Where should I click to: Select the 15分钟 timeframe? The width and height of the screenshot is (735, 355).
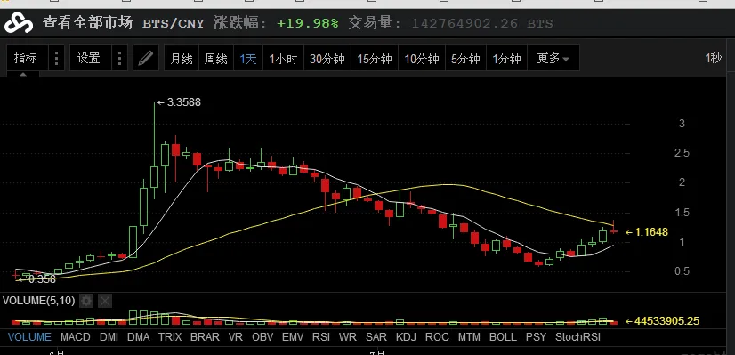(375, 58)
